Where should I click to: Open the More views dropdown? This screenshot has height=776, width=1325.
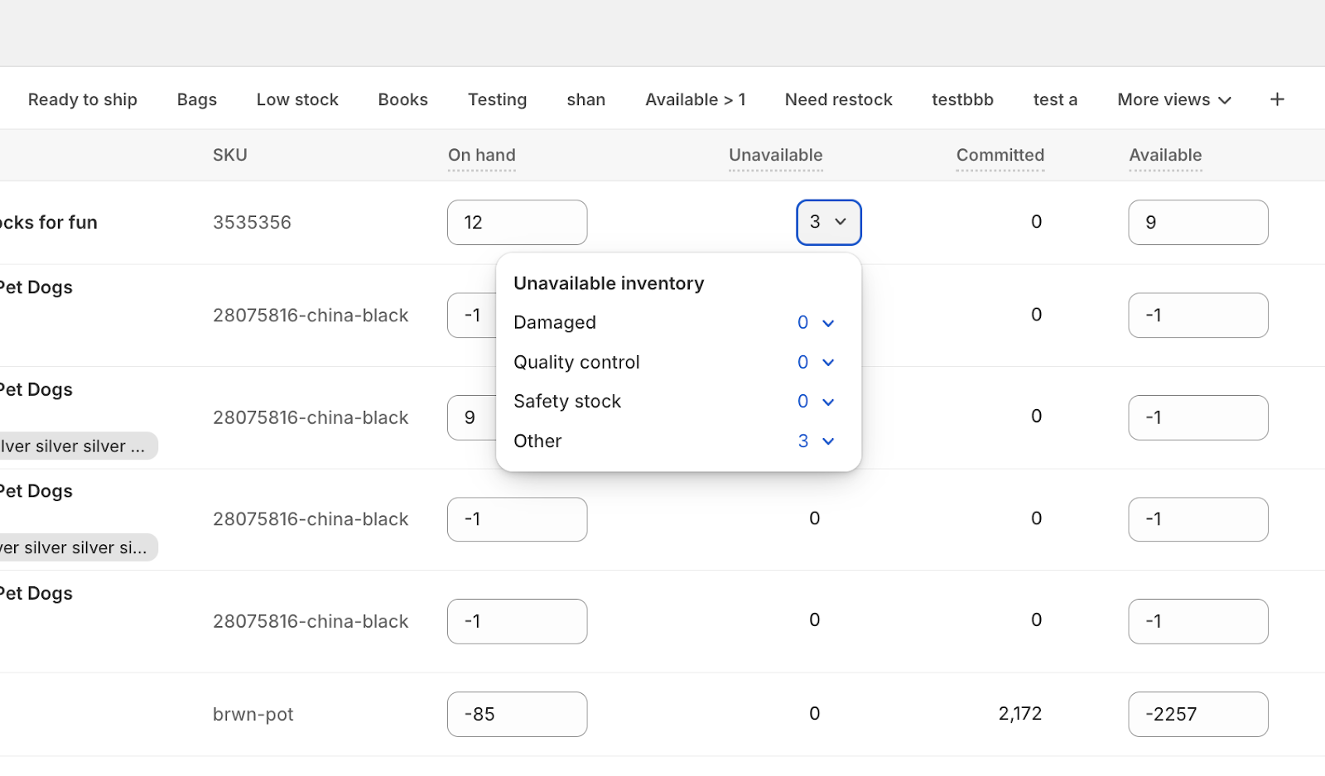[1173, 99]
